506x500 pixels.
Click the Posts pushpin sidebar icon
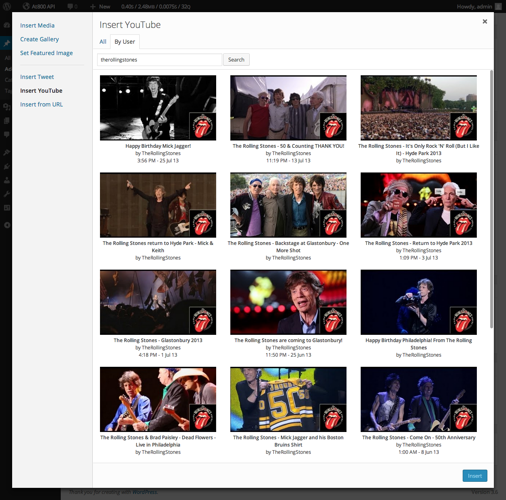point(7,43)
